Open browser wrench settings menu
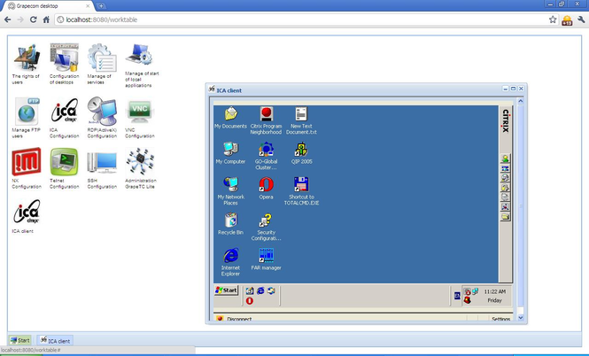Viewport: 589px width, 356px height. click(581, 19)
